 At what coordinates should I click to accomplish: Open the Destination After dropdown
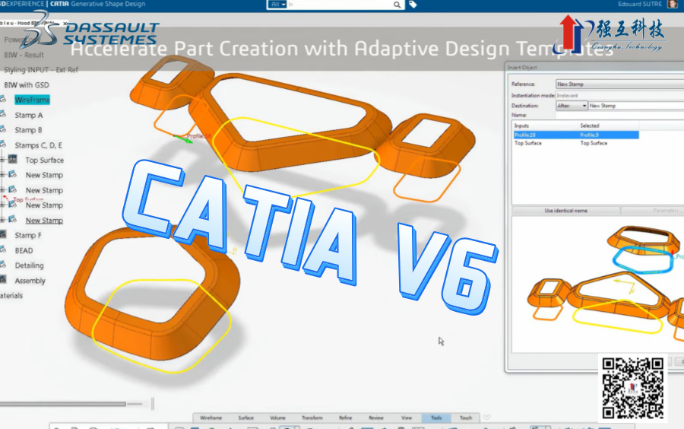tap(572, 106)
